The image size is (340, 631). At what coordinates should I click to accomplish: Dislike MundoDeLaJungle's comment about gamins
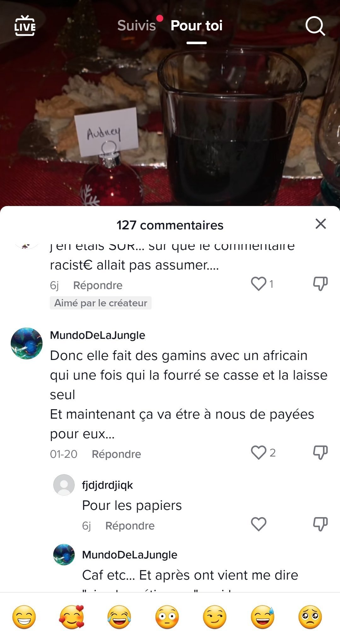coord(320,452)
